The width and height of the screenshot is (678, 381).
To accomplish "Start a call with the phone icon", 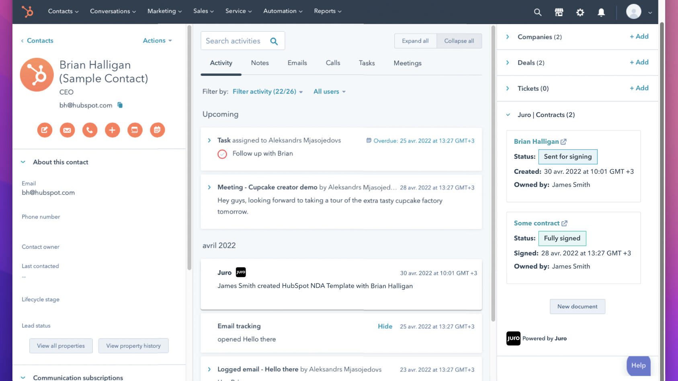I will click(90, 130).
